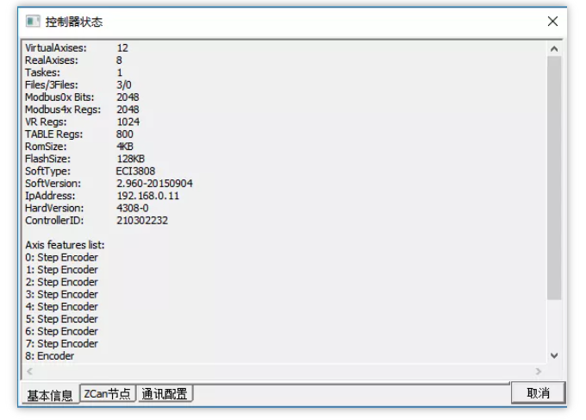
Task: Close the 控制器状态 dialog
Action: (x=552, y=22)
